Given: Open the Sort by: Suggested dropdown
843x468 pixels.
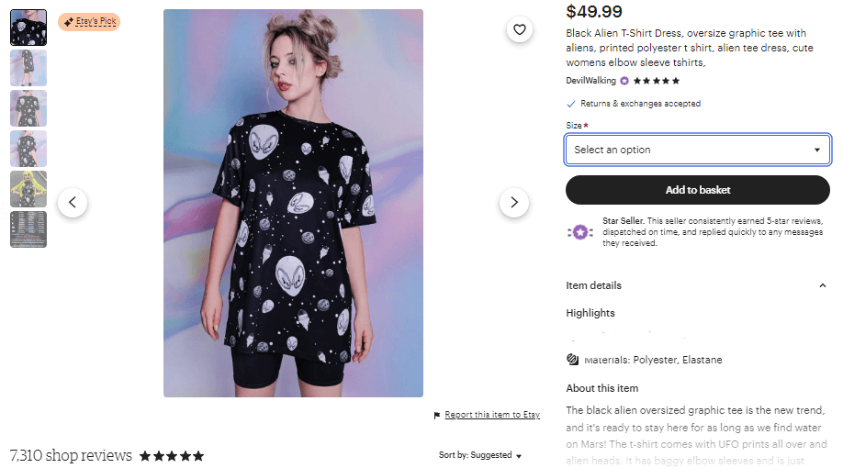Looking at the screenshot, I should coord(480,455).
